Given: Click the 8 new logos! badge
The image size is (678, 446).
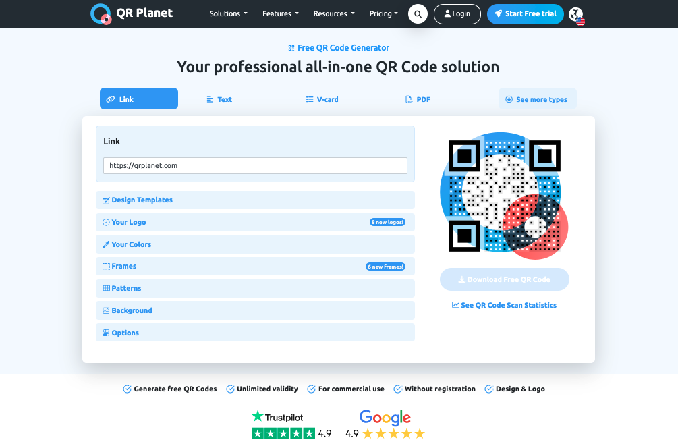Looking at the screenshot, I should pos(387,223).
